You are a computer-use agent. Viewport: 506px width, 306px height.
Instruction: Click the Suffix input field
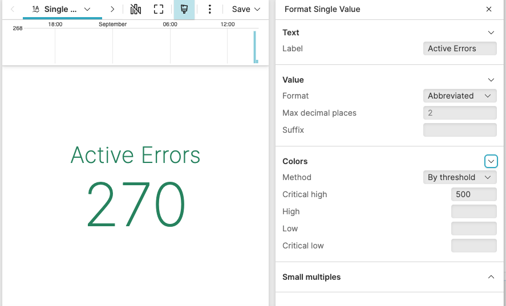tap(460, 130)
